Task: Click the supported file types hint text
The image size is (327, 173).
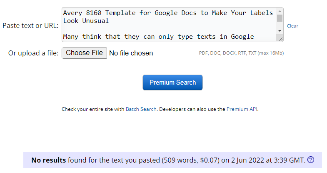Action: tap(242, 53)
